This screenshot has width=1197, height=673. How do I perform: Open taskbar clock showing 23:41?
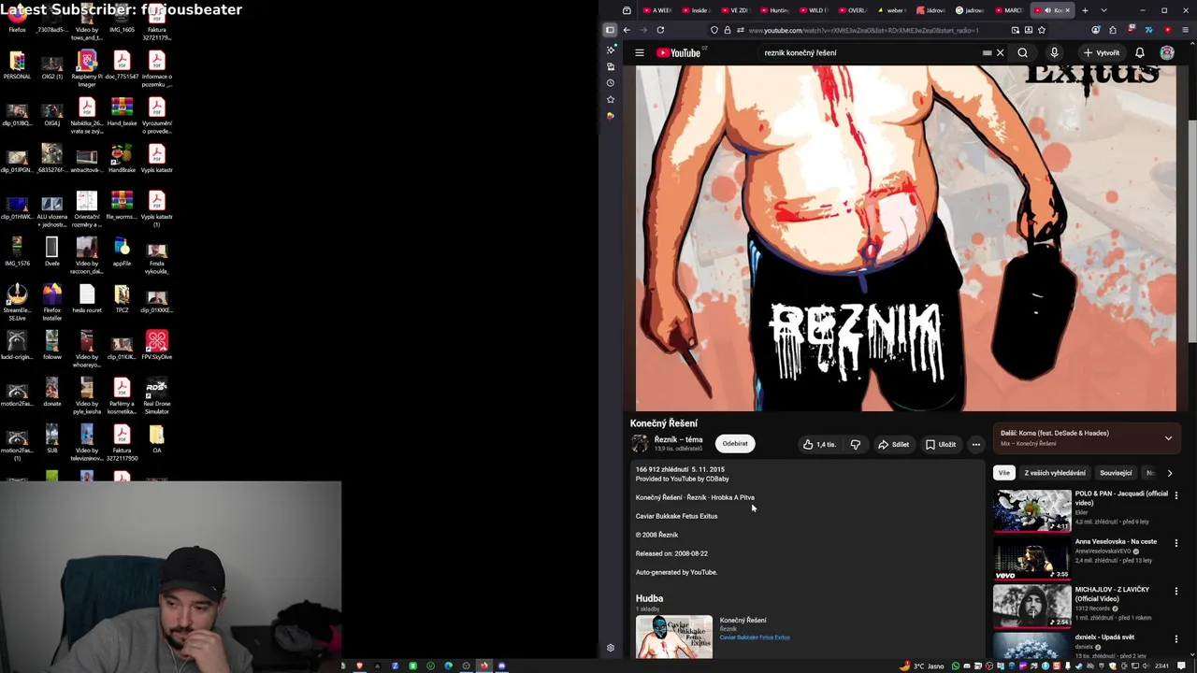[1161, 666]
